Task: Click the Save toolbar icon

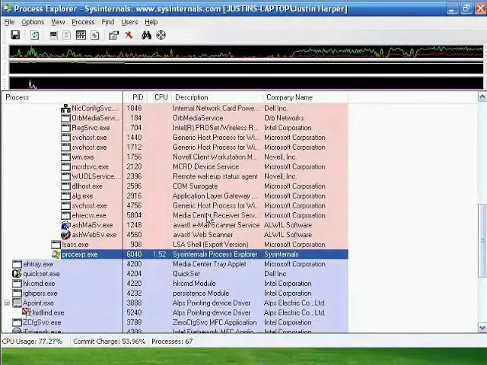Action: [x=15, y=35]
